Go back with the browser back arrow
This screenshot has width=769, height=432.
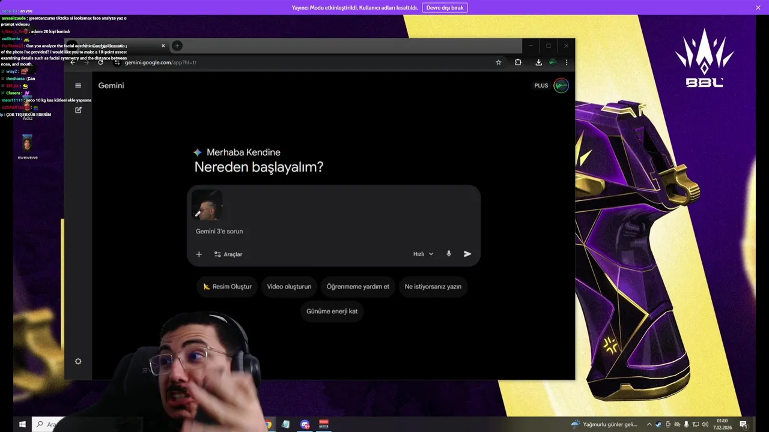coord(73,62)
